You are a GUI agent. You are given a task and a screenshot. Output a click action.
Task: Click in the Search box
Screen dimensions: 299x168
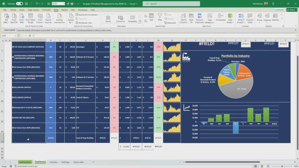171,4
